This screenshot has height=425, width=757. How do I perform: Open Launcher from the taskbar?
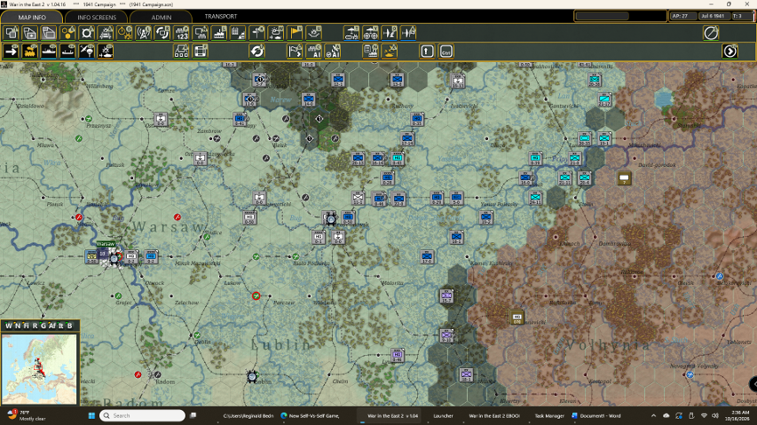pyautogui.click(x=442, y=415)
